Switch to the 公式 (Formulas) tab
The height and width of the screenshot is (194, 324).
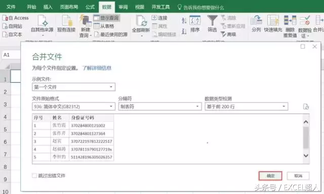[x=90, y=7]
